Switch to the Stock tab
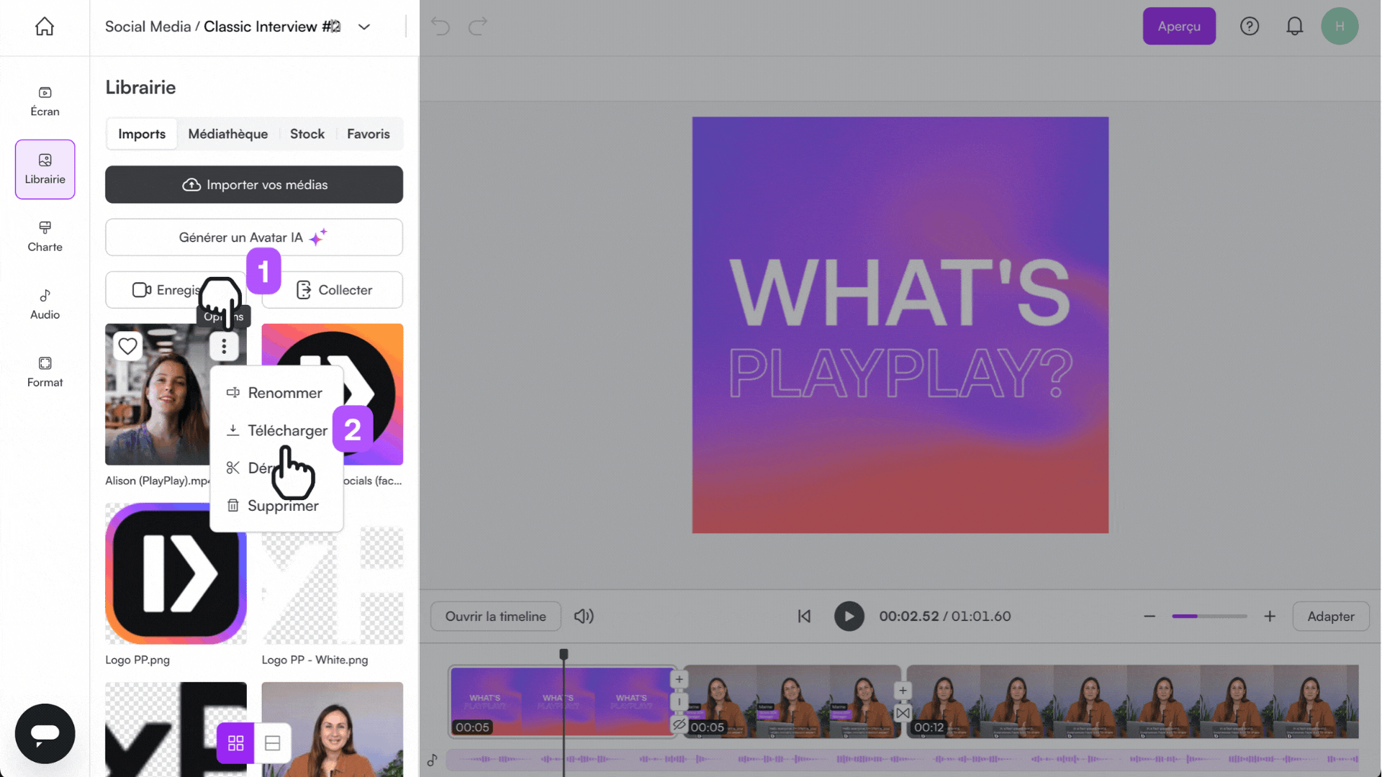The image size is (1382, 777). 307,134
